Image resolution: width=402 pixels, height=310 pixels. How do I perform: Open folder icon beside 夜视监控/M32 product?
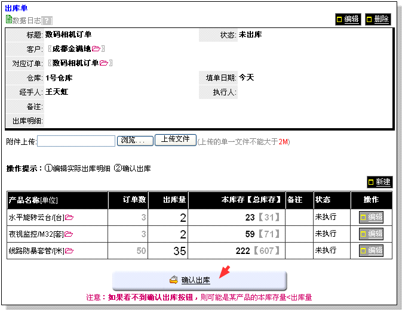click(69, 234)
